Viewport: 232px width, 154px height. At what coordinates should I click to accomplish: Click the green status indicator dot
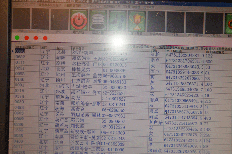pos(17,38)
